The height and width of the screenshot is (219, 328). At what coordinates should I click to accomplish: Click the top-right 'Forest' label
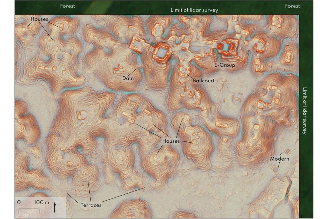click(292, 6)
